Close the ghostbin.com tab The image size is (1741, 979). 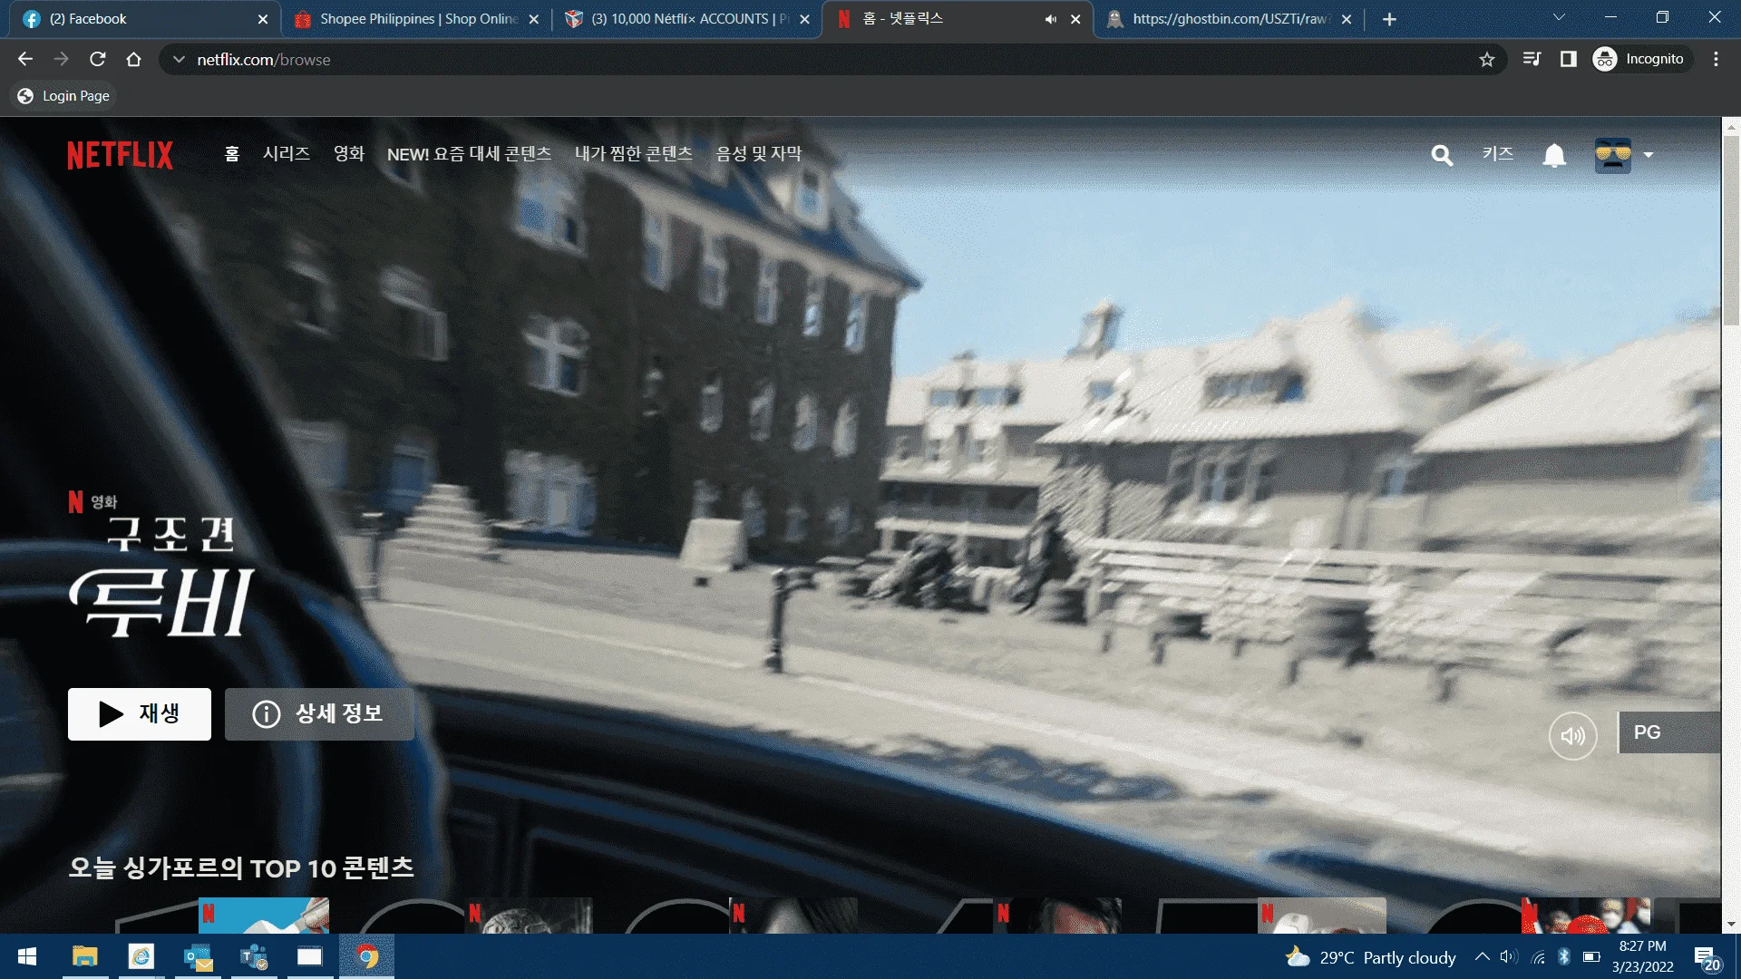tap(1347, 19)
